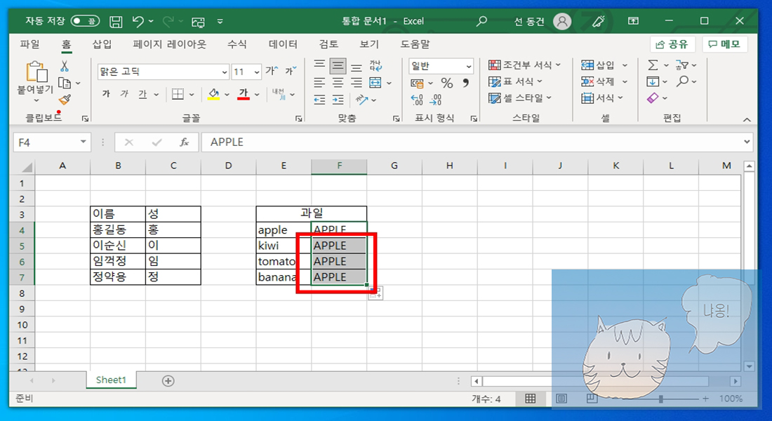Image resolution: width=772 pixels, height=421 pixels.
Task: Increase decimal places
Action: pos(416,100)
